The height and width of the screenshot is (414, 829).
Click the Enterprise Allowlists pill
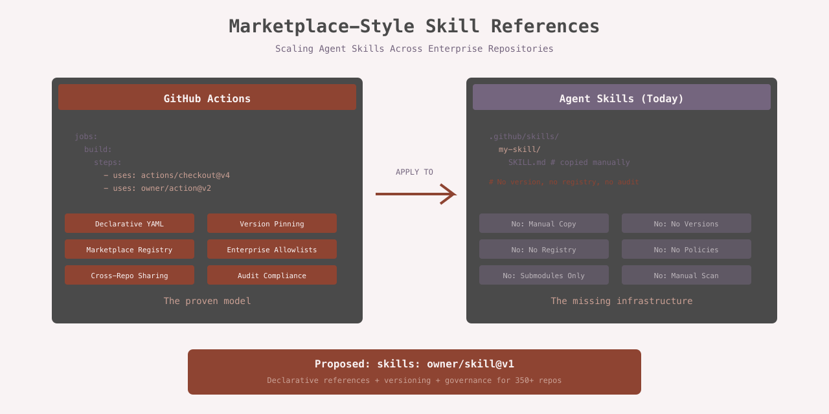(x=272, y=249)
